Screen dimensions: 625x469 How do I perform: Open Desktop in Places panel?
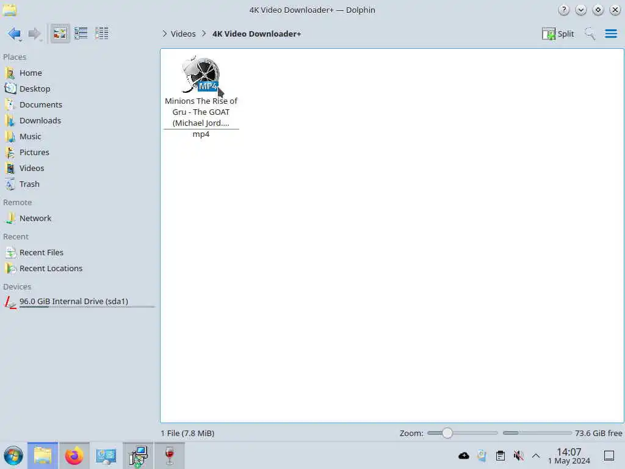point(35,89)
